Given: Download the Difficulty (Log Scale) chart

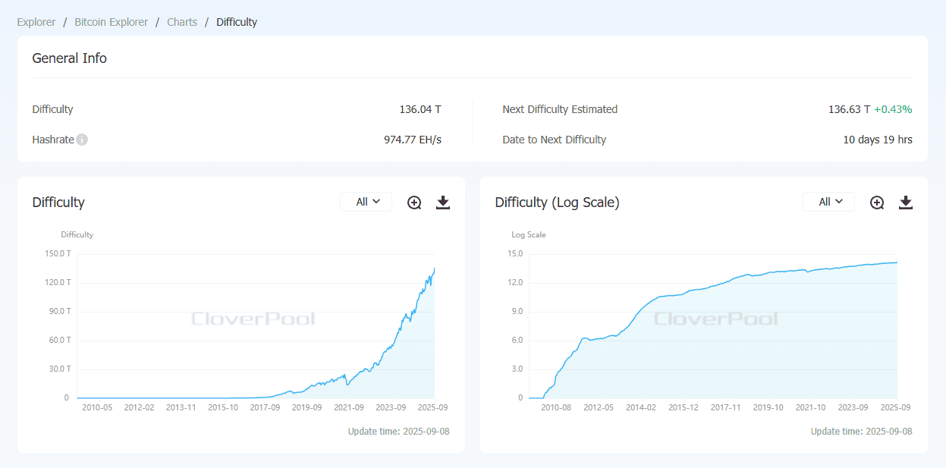Looking at the screenshot, I should click(906, 203).
